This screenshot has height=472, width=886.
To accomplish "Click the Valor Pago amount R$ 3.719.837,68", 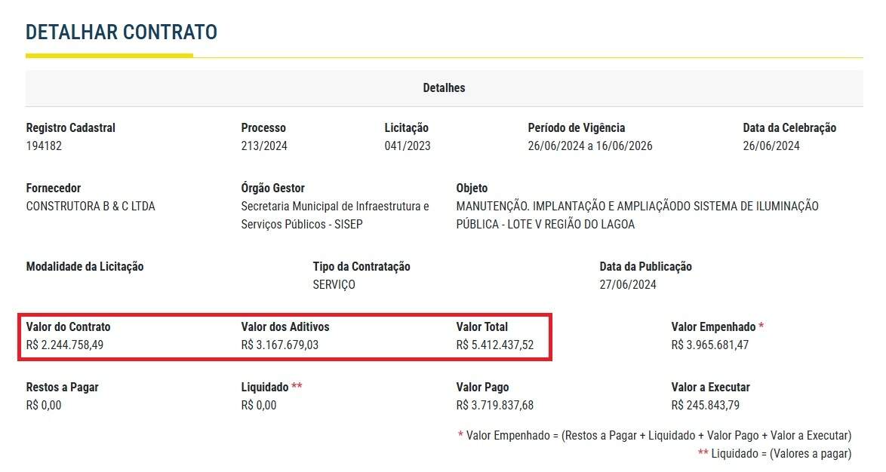I will pyautogui.click(x=495, y=406).
